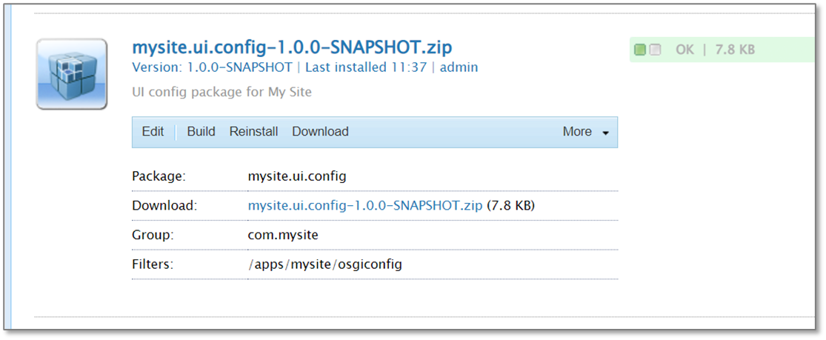Select the Version: 1.0.0-SNAPSHOT text
Screen dimensions: 826x340
point(212,67)
